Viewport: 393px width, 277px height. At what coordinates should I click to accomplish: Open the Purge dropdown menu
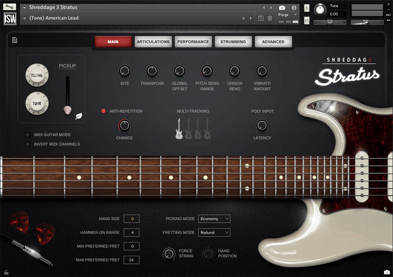pos(288,15)
